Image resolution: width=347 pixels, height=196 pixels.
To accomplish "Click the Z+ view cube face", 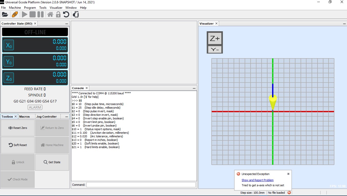I will [215, 39].
